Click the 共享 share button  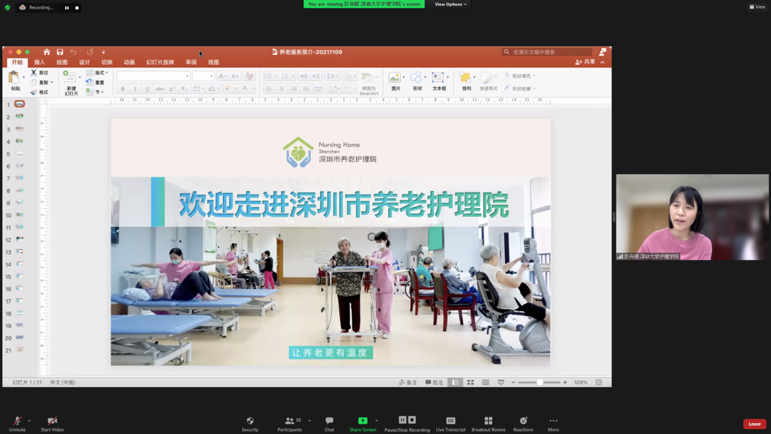(x=585, y=62)
